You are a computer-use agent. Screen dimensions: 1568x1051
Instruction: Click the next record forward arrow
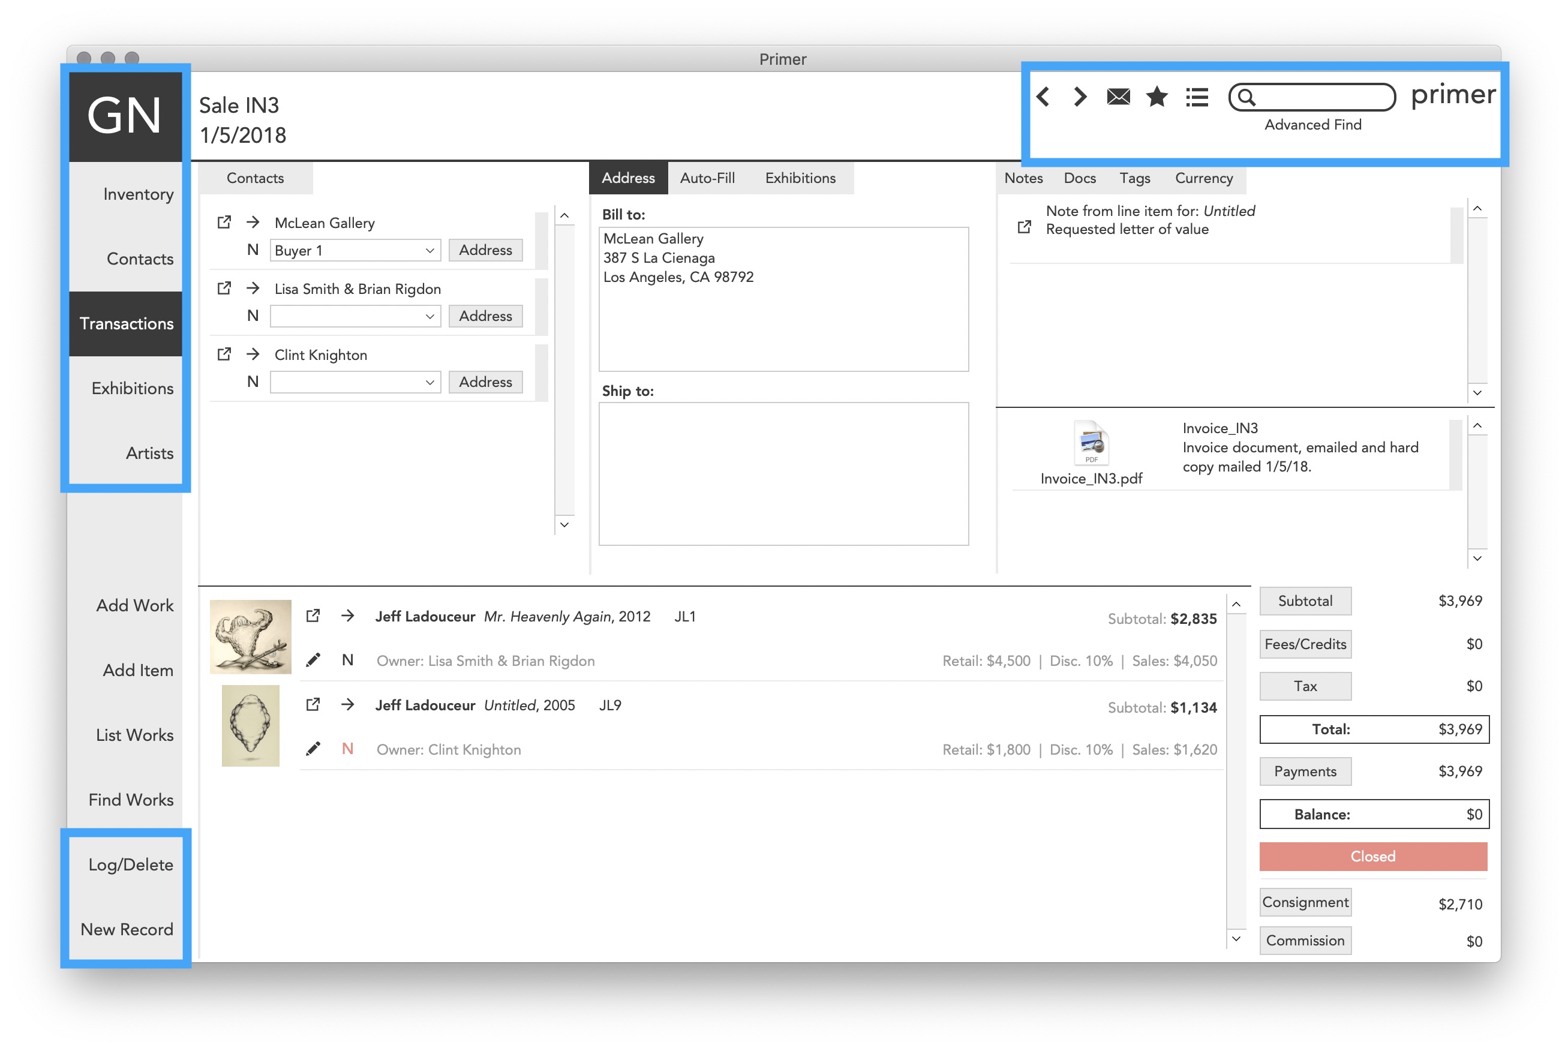pos(1080,97)
